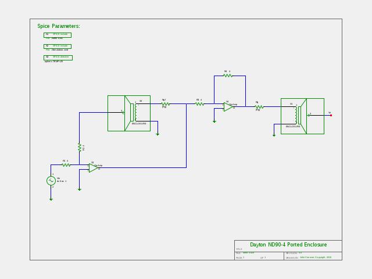Image resolution: width=372 pixels, height=279 pixels.
Task: Select the Rg resistor feeding the right enclosure
Action: coord(259,107)
